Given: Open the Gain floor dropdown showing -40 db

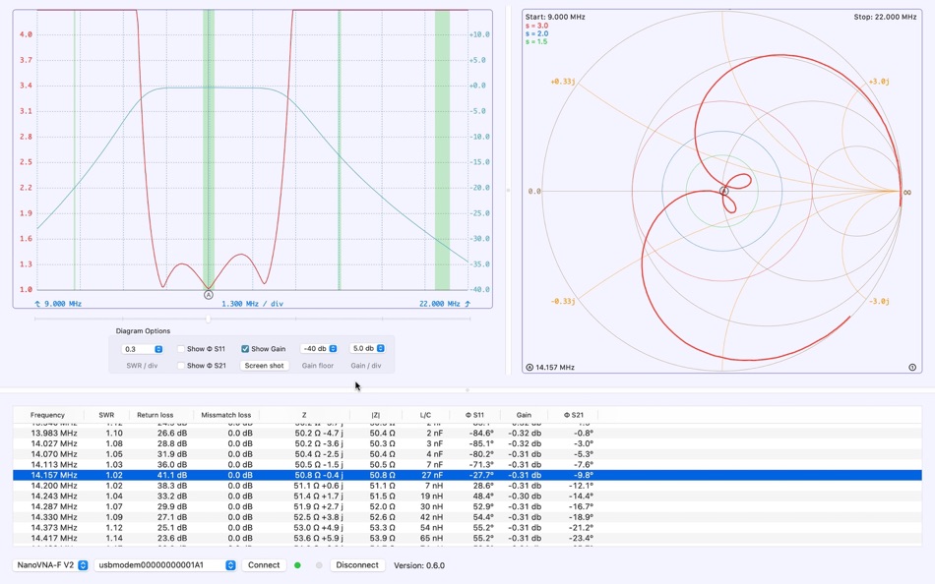Looking at the screenshot, I should (319, 349).
